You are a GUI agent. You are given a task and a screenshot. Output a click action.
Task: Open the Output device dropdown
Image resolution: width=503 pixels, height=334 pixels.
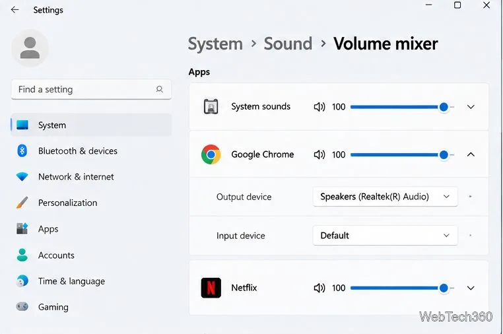[x=385, y=196]
